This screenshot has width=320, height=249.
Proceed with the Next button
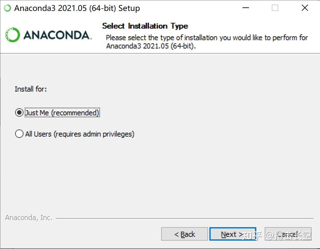click(232, 234)
